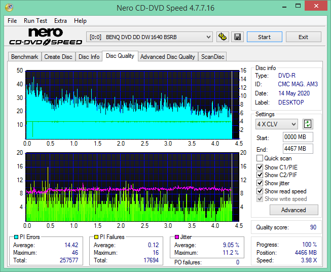Open the Advanced settings button
Screen dimensions: 331x272
293,210
